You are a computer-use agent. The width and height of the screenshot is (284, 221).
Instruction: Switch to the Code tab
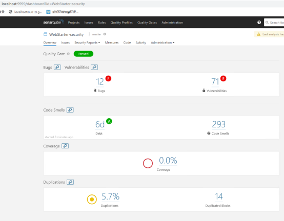point(127,42)
